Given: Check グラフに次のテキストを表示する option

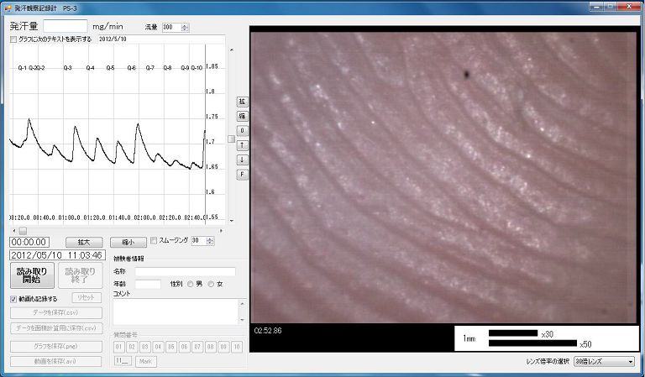Looking at the screenshot, I should coord(13,39).
